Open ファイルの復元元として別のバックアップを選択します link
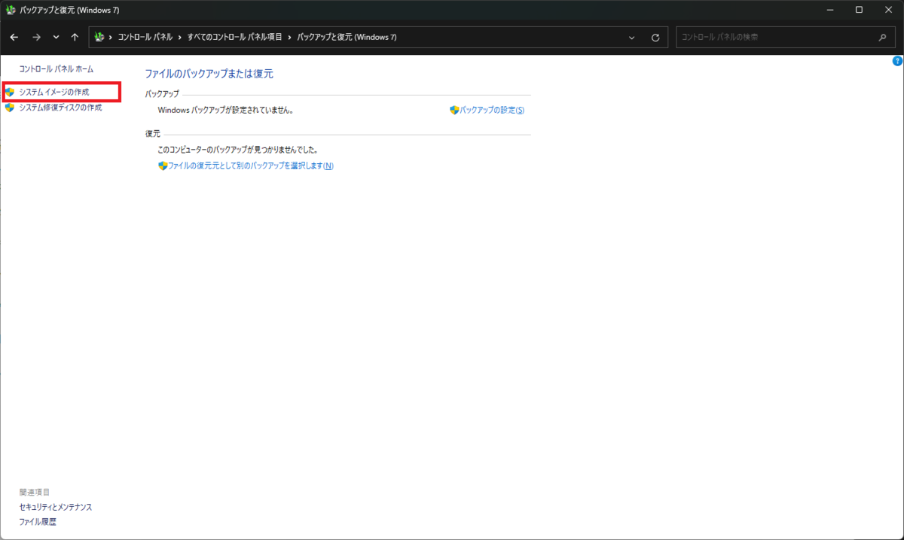This screenshot has width=904, height=540. pos(250,165)
